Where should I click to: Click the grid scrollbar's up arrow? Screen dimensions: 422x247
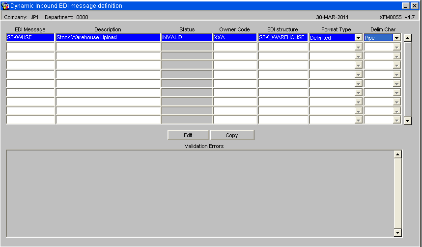coord(407,38)
